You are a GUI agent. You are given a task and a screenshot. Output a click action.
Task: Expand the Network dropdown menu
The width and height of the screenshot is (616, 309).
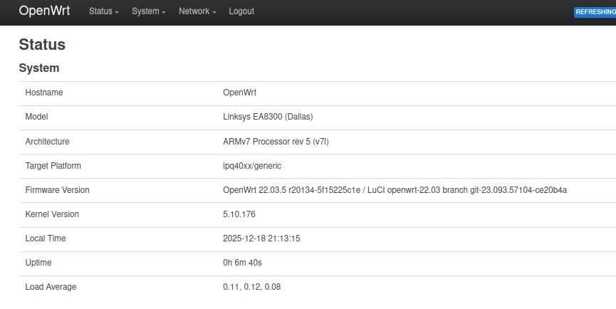pyautogui.click(x=197, y=11)
